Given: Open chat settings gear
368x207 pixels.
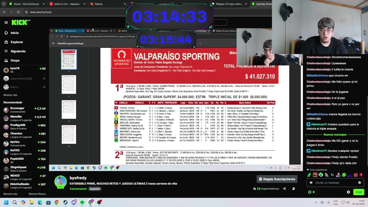Looking at the screenshot, I should click(348, 192).
